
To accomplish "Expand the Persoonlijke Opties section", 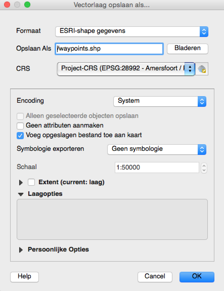I will click(21, 250).
